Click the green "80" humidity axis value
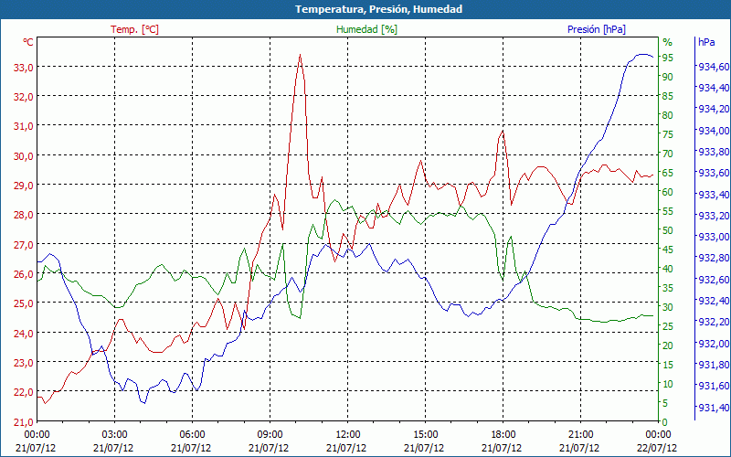The image size is (731, 457). click(x=668, y=115)
